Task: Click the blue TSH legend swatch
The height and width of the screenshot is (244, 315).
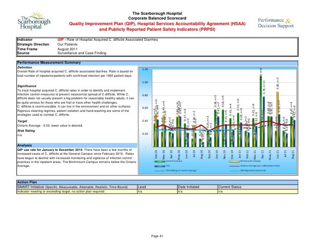Action: point(160,166)
